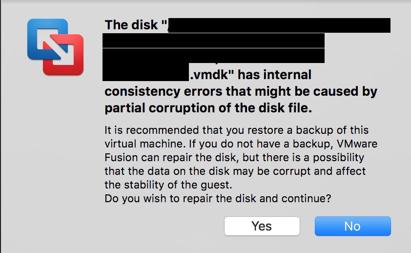Click the "consistency errors that might be caused by" line

click(x=241, y=91)
